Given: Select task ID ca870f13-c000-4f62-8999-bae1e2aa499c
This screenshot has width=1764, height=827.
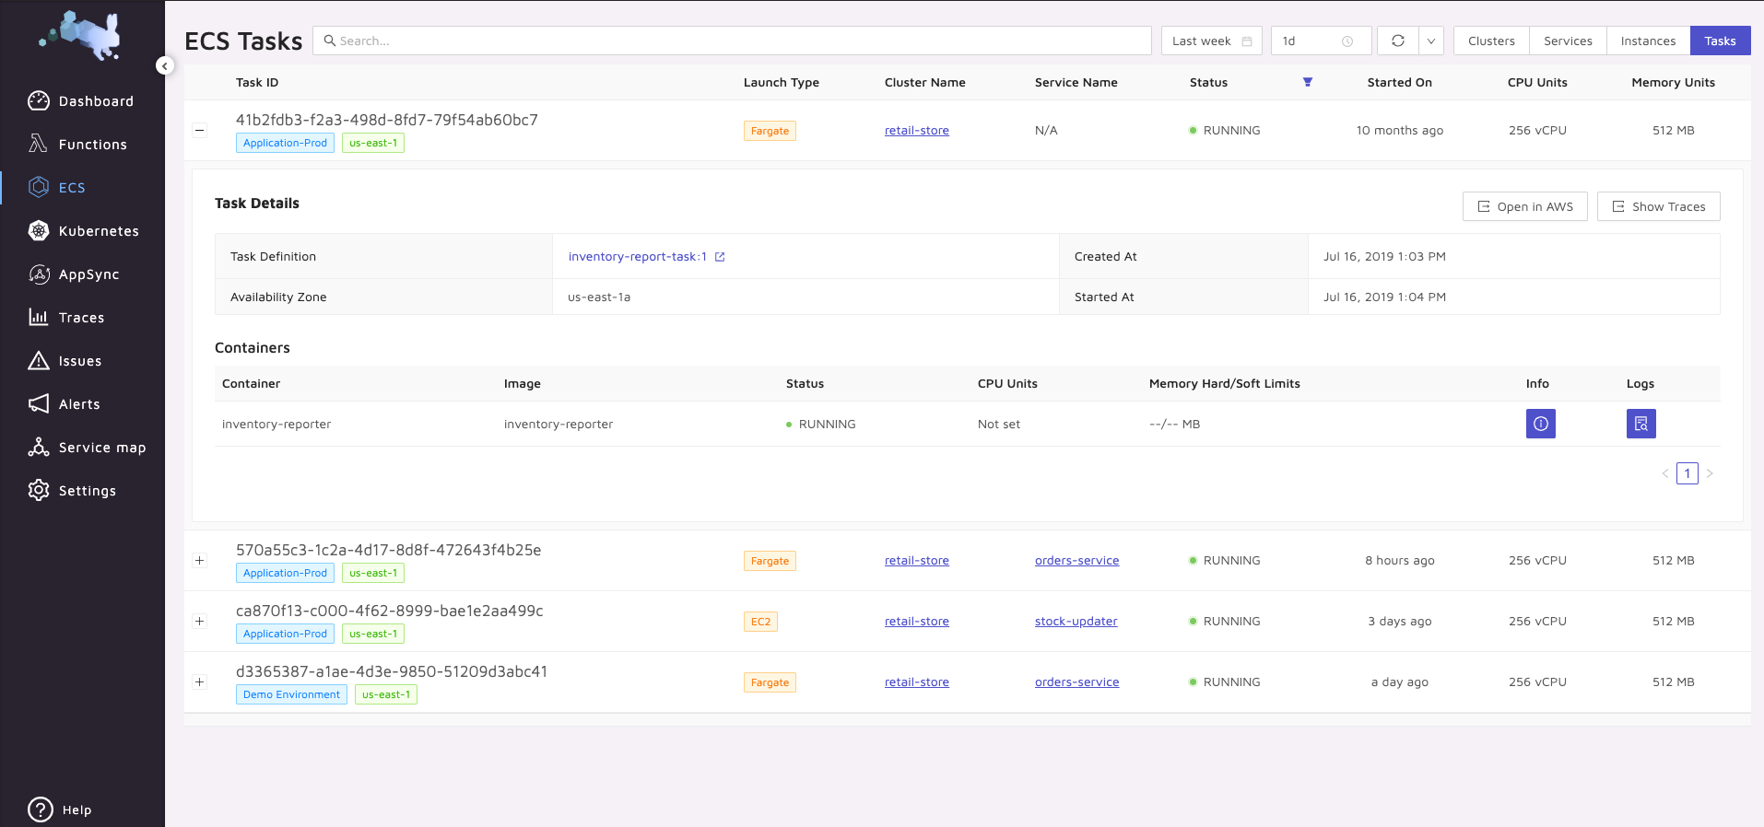Looking at the screenshot, I should tap(389, 611).
